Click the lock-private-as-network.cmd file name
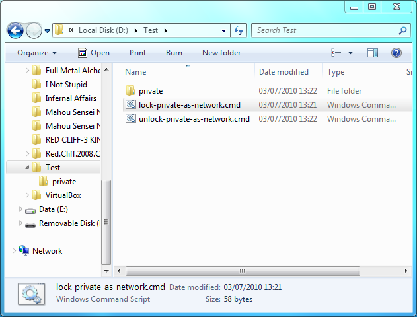This screenshot has height=317, width=417. (190, 105)
